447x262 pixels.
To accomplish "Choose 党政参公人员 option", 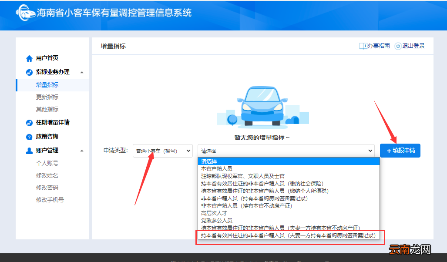I will (289, 221).
